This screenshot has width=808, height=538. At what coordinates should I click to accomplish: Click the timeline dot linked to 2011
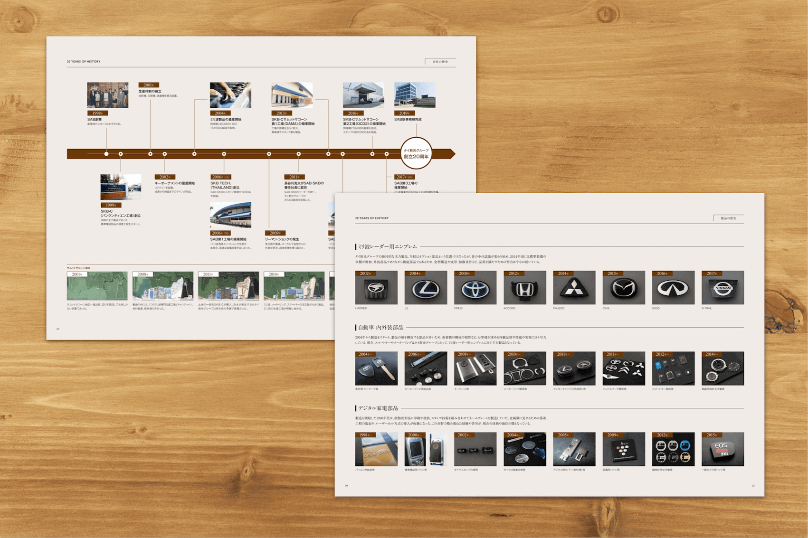298,154
